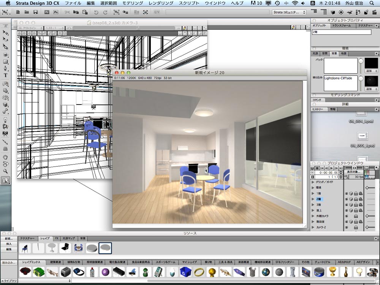The image size is (380, 285).
Task: Open the モデリング menu
Action: (133, 3)
